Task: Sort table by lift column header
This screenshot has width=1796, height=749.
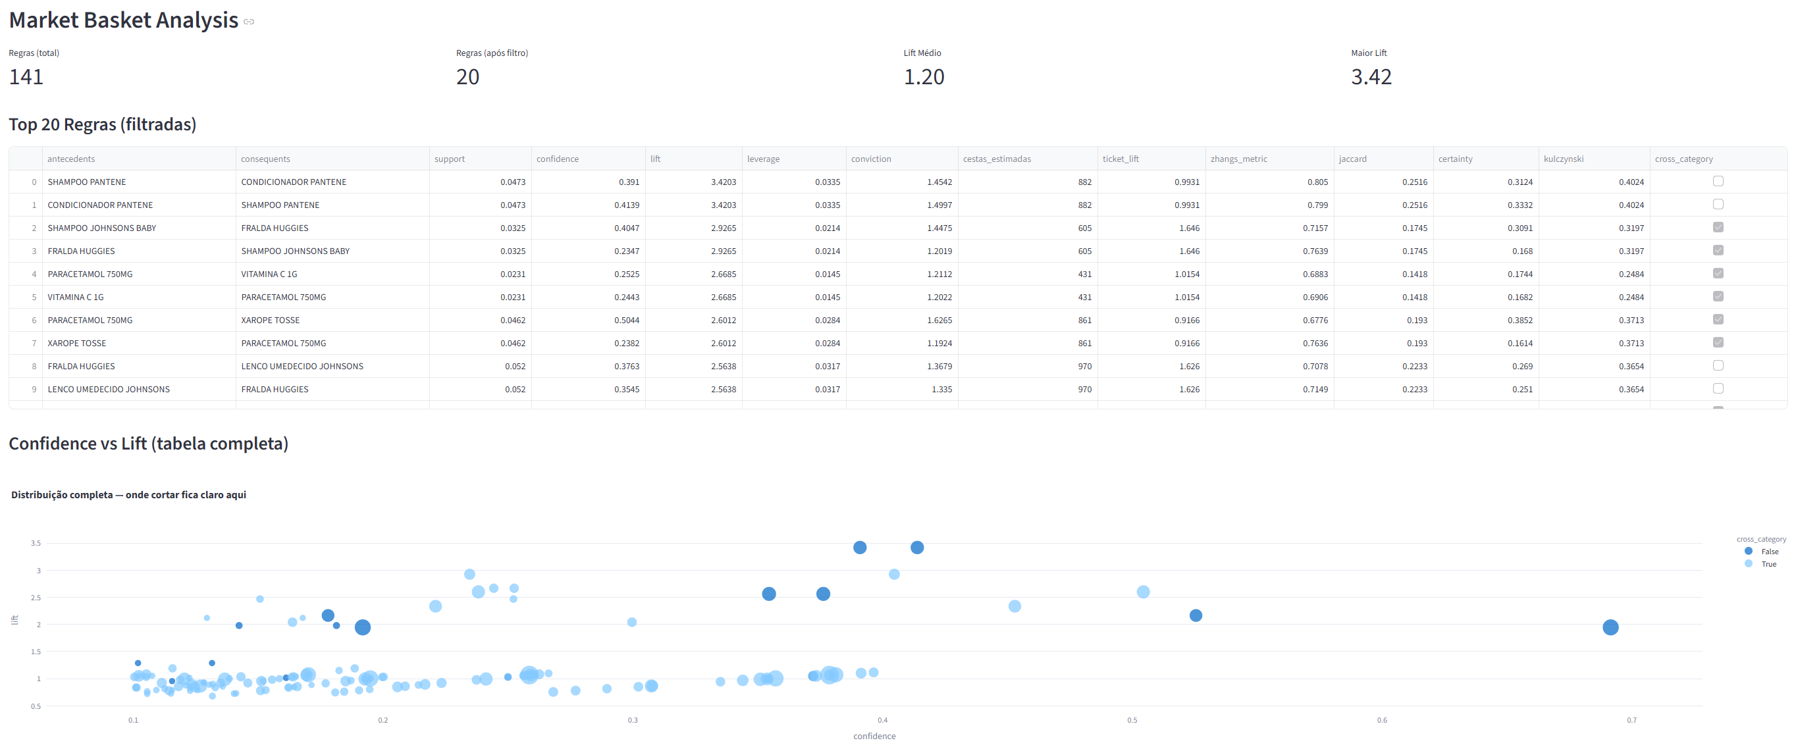Action: [694, 159]
